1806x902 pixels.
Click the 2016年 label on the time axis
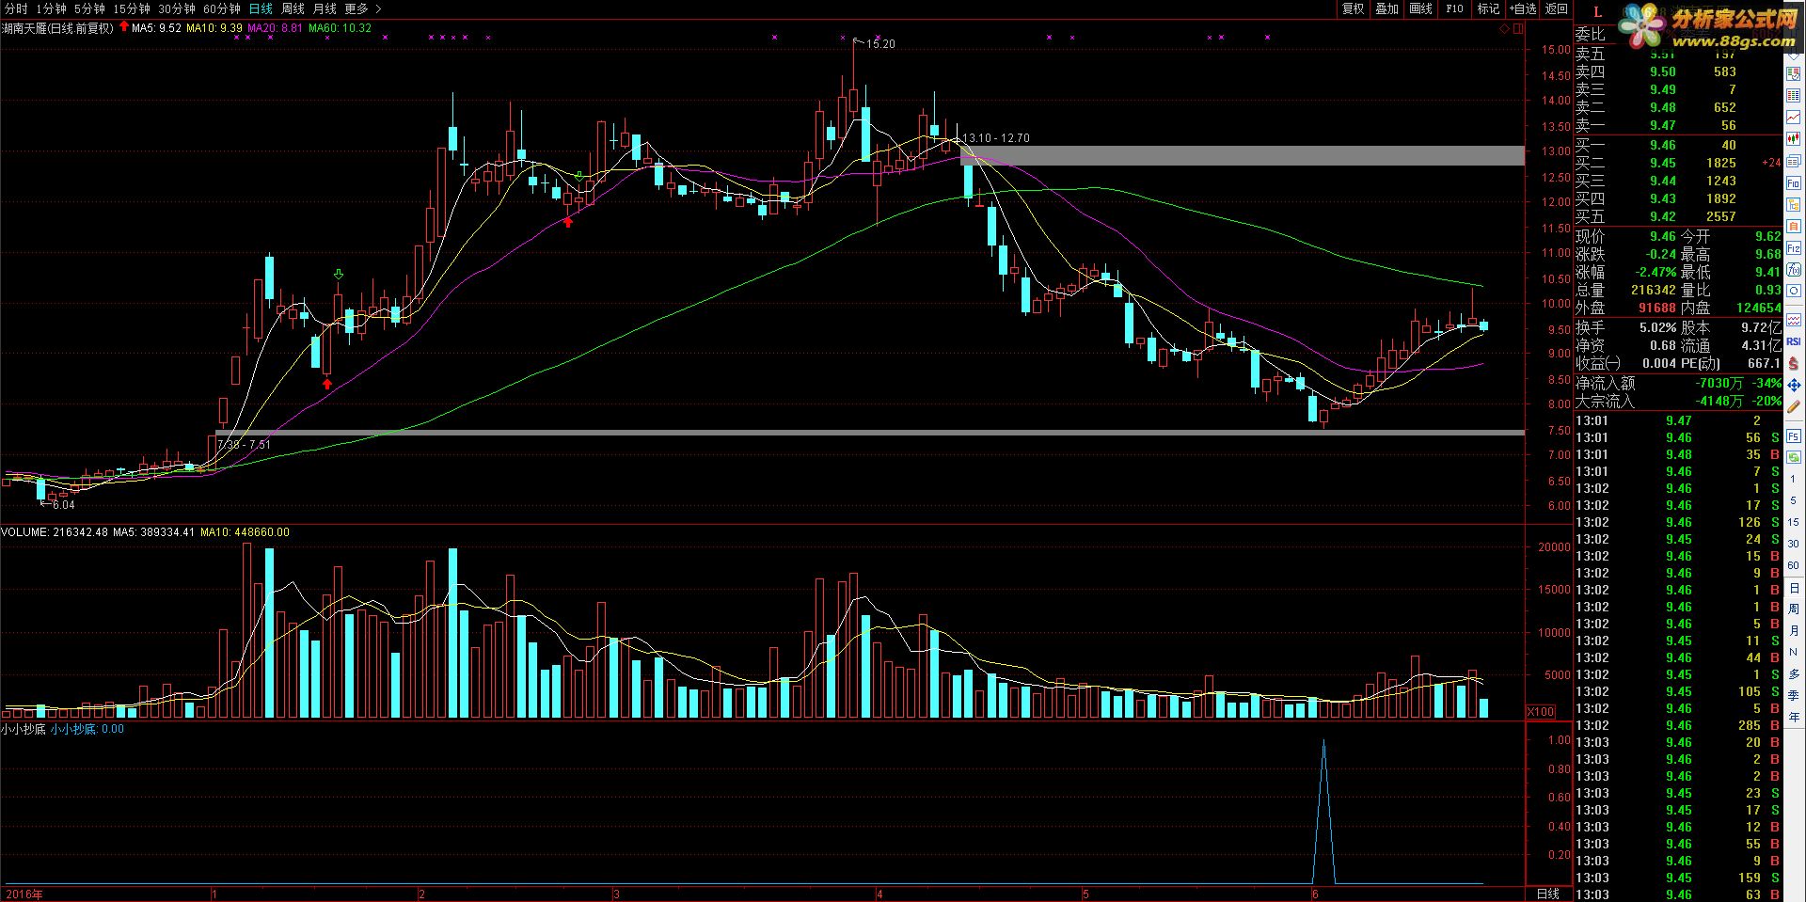pos(24,894)
